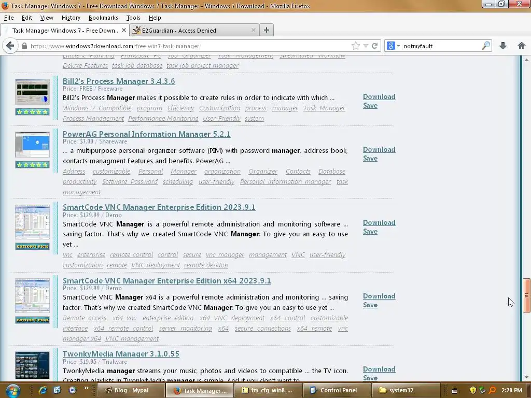Download PowerAG Personal Information Manager
Screen dimensions: 531x398
coord(379,150)
